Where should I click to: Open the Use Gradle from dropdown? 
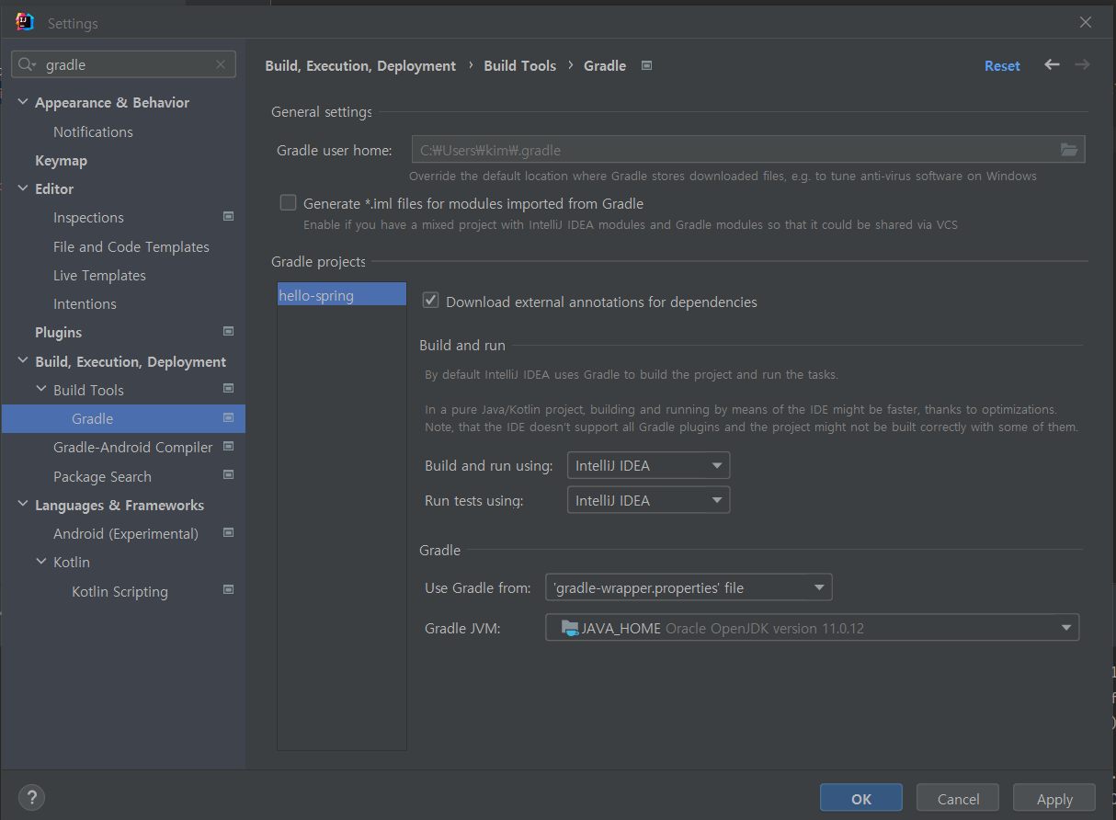pos(689,587)
